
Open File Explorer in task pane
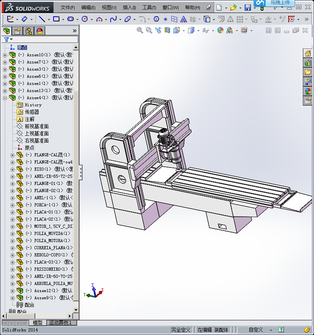[308, 72]
